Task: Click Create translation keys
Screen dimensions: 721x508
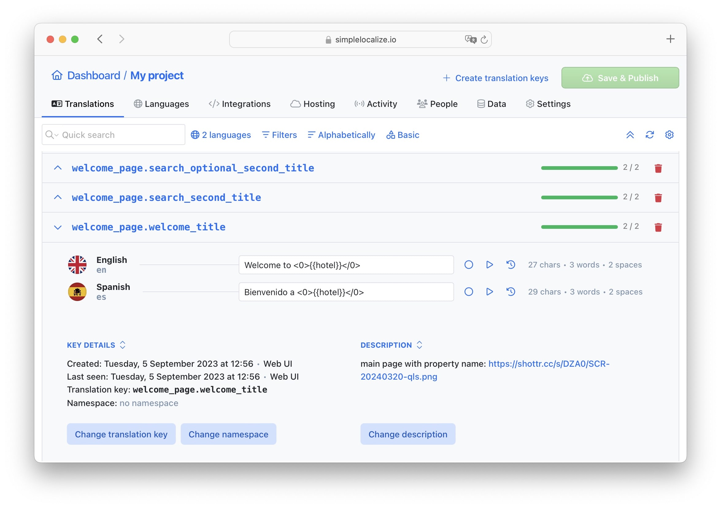Action: click(495, 78)
